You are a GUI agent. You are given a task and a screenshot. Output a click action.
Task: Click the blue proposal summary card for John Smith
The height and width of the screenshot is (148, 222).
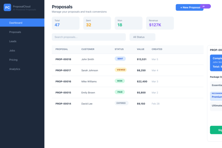pos(216,63)
